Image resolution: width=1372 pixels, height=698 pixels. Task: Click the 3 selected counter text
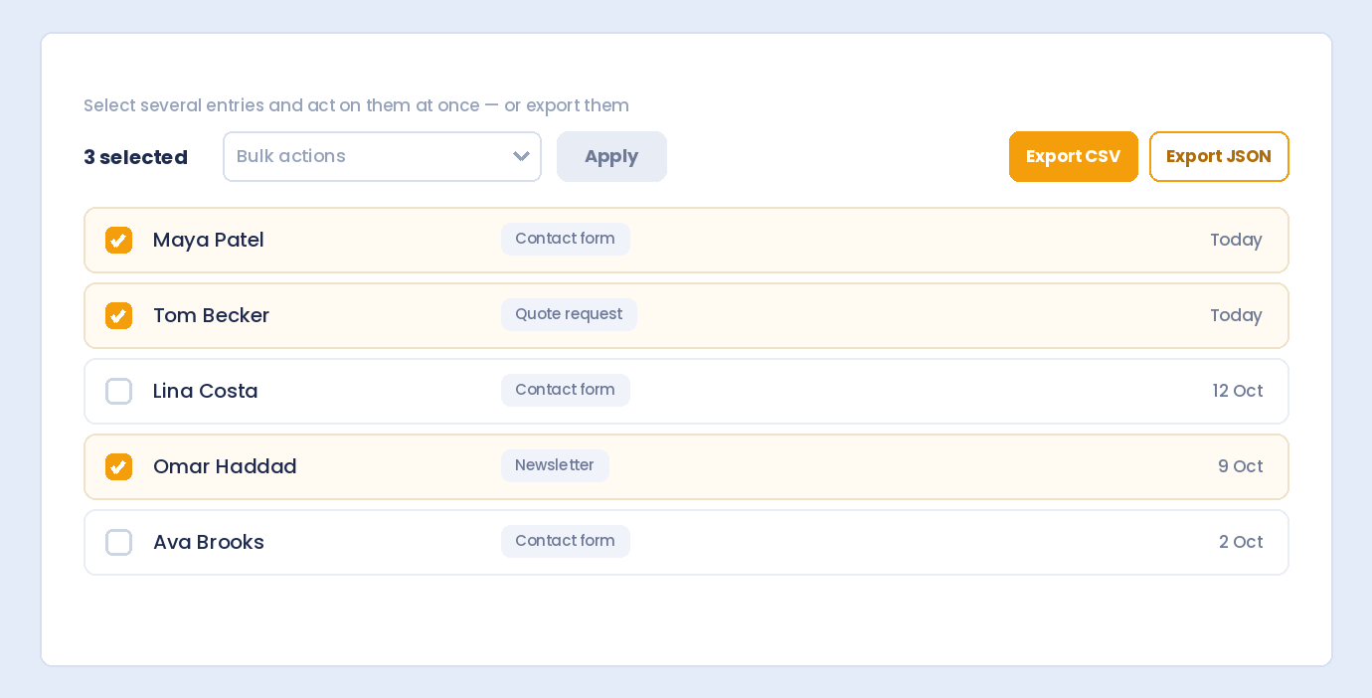click(x=135, y=157)
